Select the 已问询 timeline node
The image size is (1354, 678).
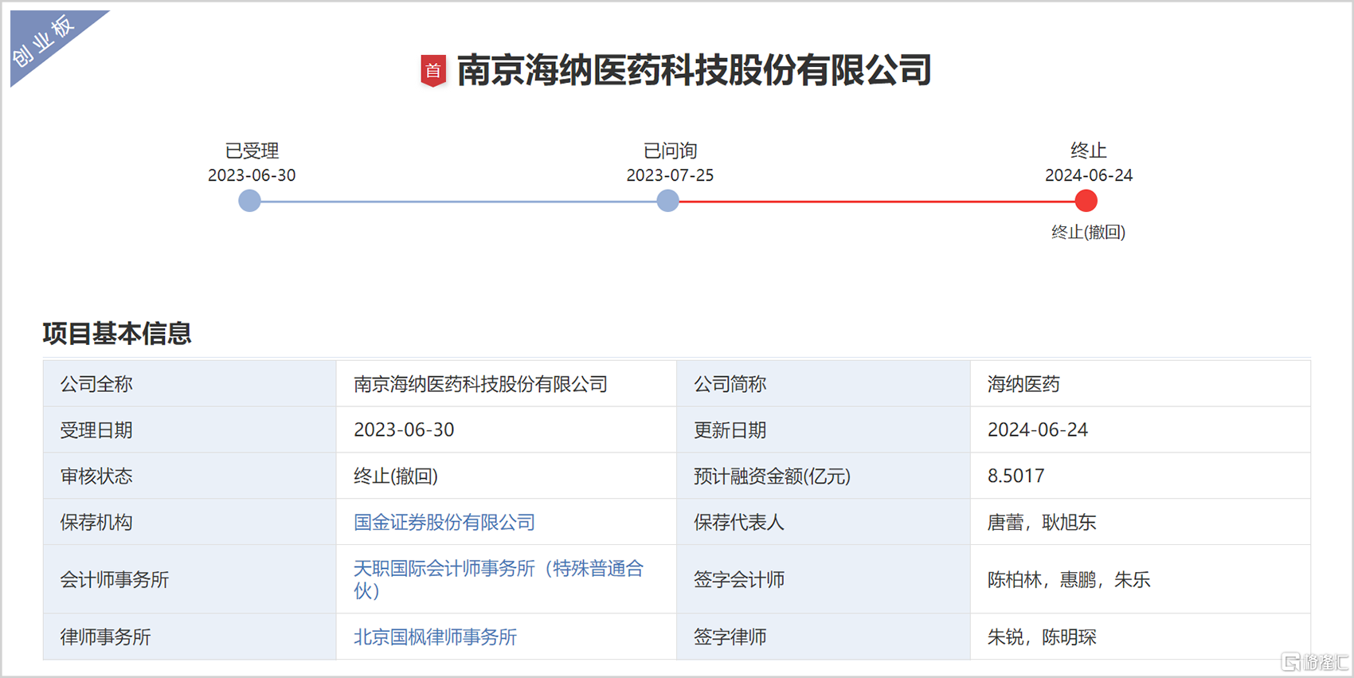click(667, 201)
